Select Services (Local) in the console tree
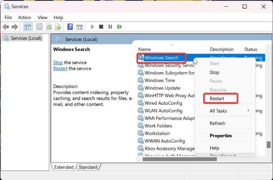Screen dimensions: 273x180 pos(23,38)
